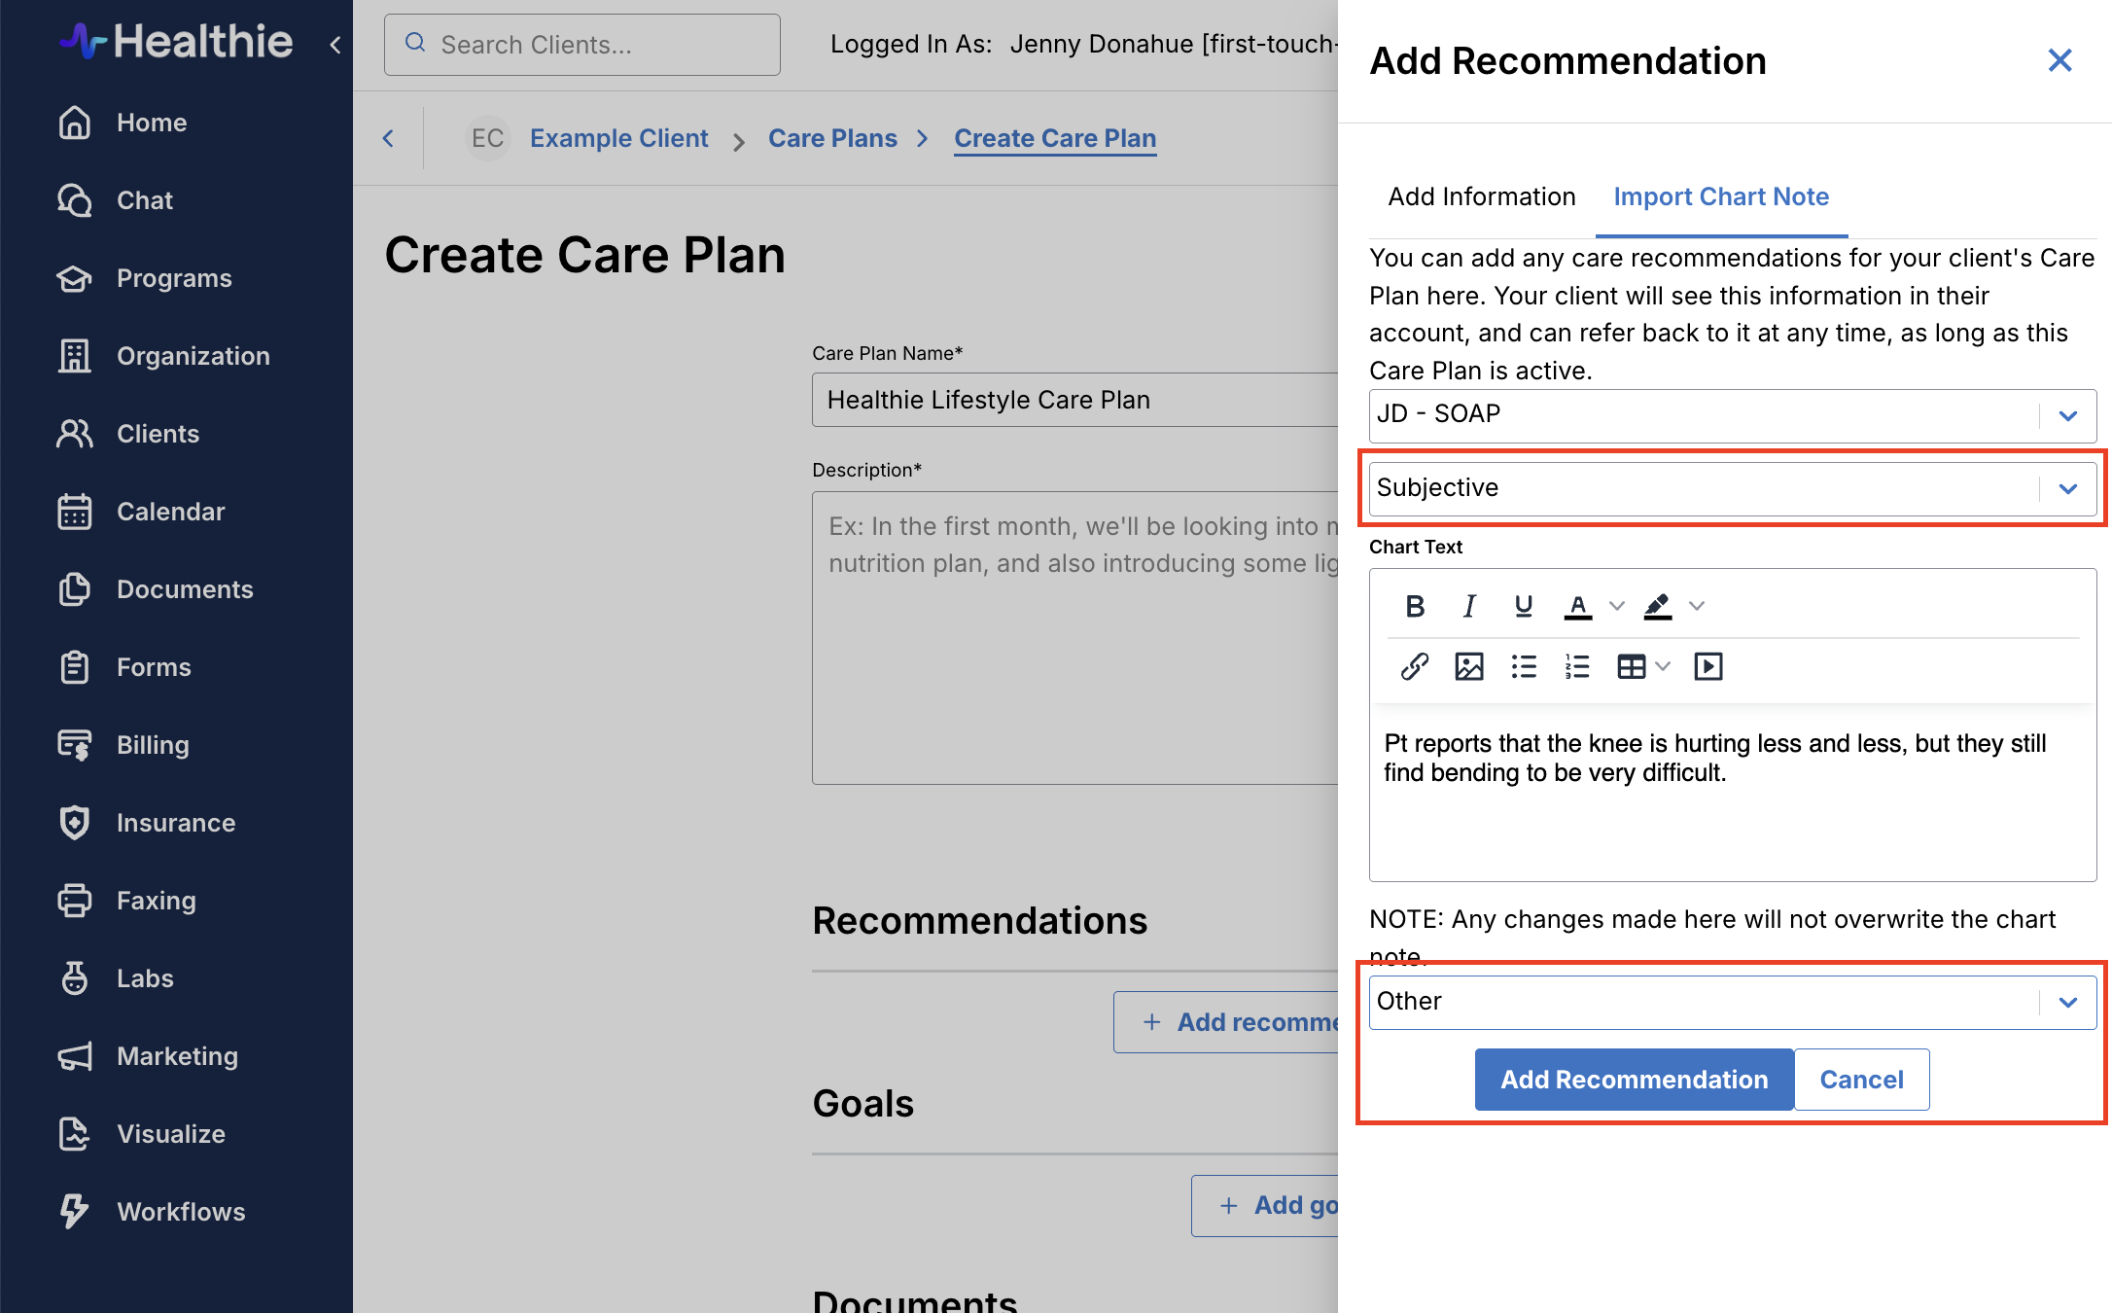Screen dimensions: 2112x1313
Task: Apply underline in Chart Text toolbar
Action: [x=1524, y=606]
